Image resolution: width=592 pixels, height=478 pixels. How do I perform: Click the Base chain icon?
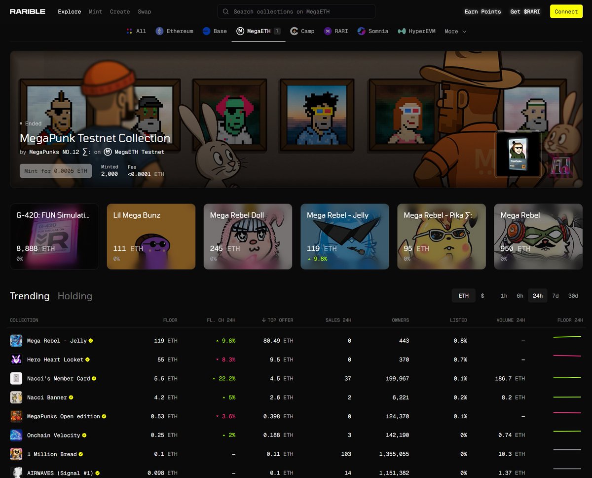tap(206, 31)
